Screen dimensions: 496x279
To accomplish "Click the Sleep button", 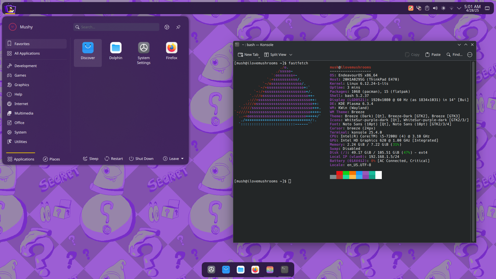I will click(90, 159).
